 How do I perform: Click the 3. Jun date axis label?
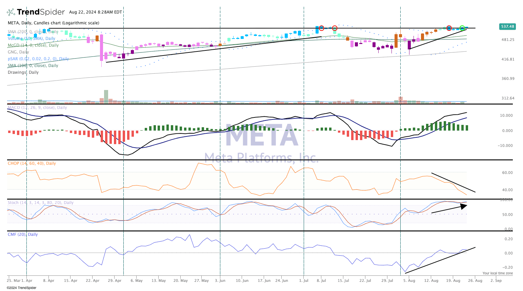[x=220, y=281]
